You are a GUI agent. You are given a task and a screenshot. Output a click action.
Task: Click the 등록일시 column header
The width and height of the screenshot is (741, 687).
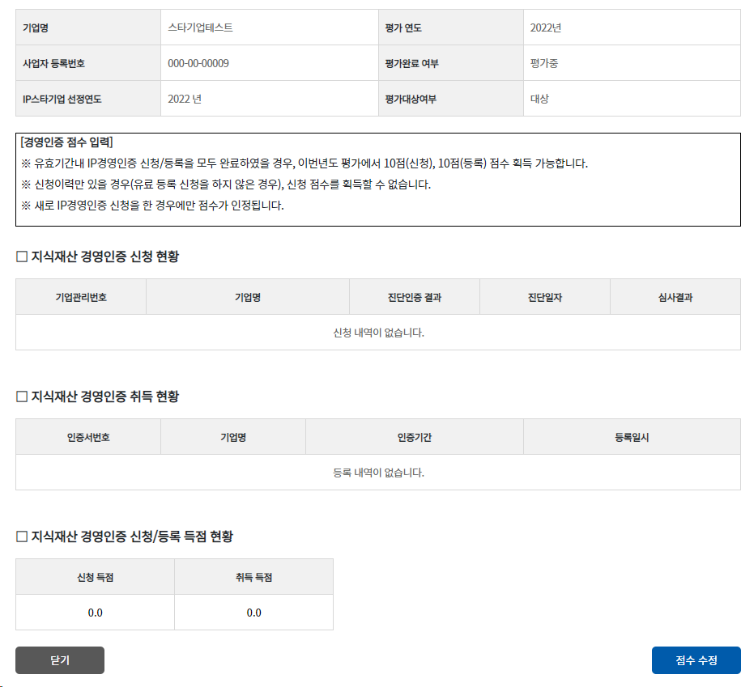click(632, 437)
